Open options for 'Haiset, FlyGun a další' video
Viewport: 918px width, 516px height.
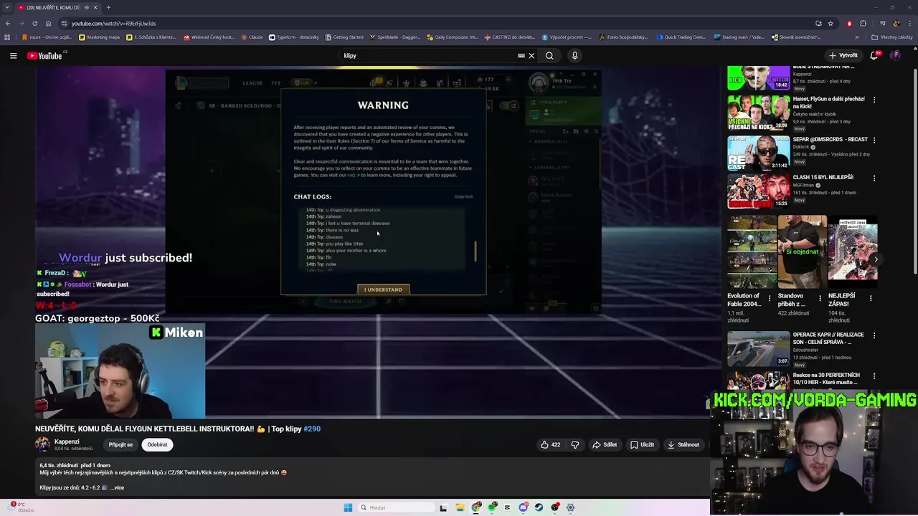874,100
